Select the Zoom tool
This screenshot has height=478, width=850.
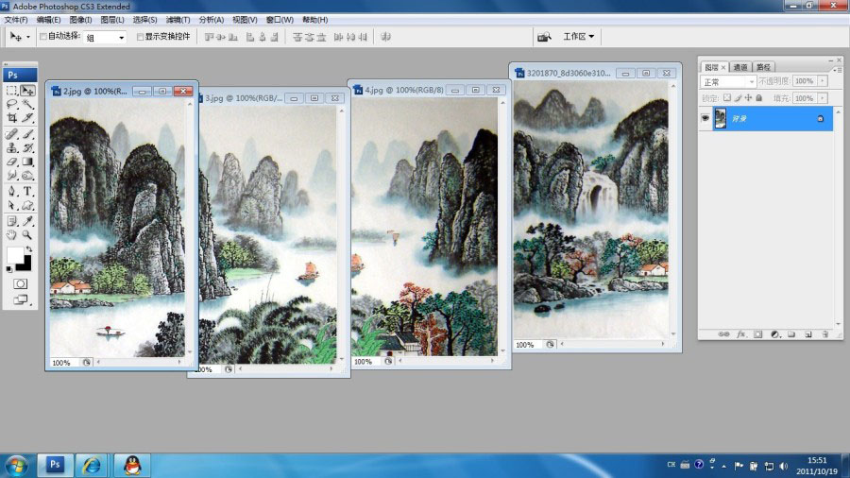[x=27, y=235]
